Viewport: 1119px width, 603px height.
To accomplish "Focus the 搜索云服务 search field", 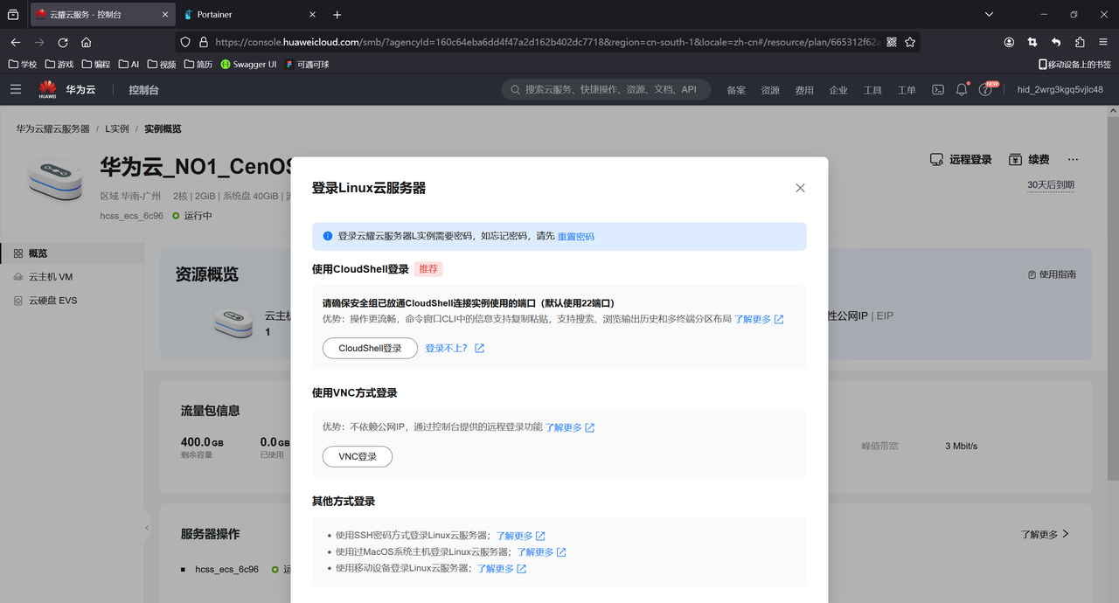I will [x=610, y=90].
